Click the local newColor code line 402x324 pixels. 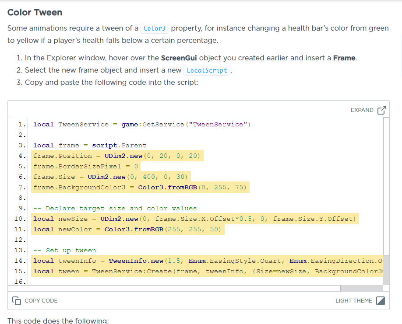127,230
